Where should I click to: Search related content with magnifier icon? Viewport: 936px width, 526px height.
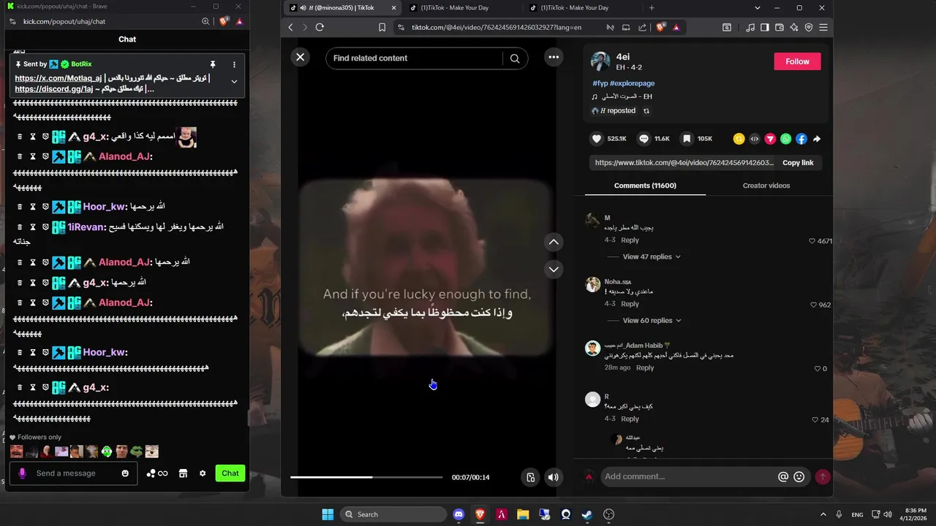pos(515,58)
